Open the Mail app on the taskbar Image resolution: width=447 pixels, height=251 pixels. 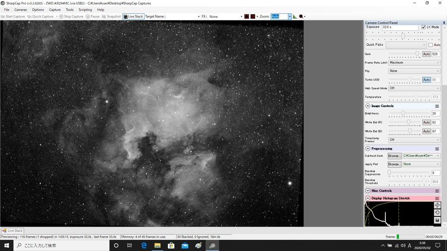pyautogui.click(x=185, y=246)
